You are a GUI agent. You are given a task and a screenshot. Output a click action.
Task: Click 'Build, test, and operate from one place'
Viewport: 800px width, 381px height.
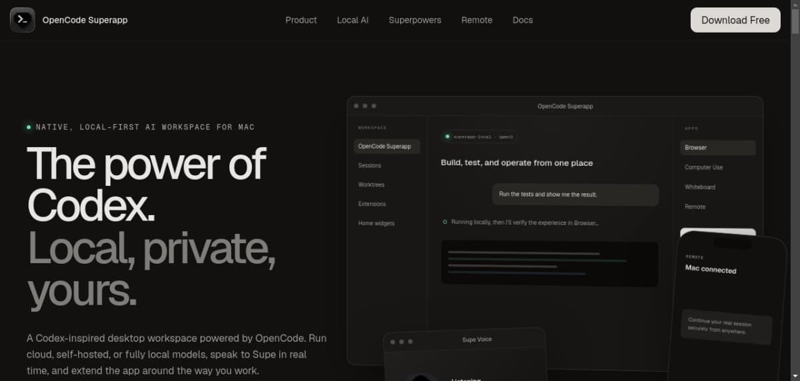(517, 163)
